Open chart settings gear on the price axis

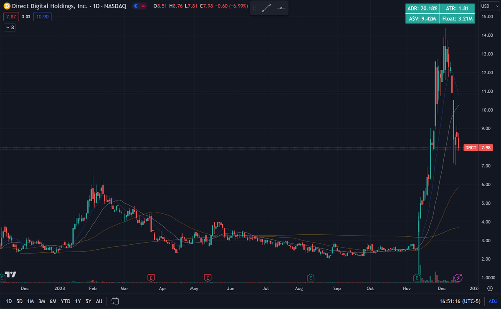coord(489,288)
